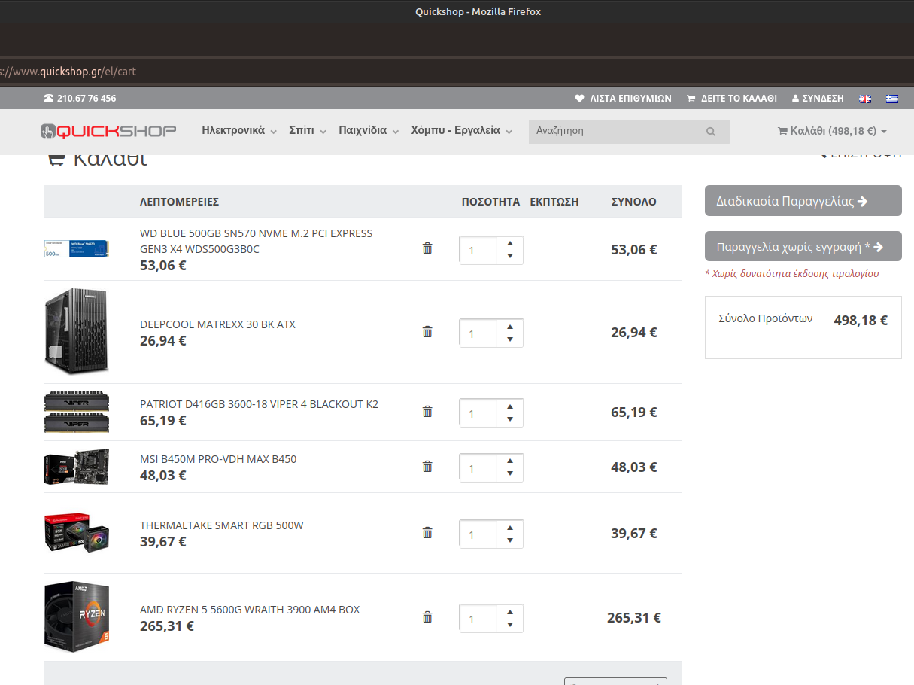The height and width of the screenshot is (685, 914).
Task: Click the Thermaltake PSU thumbnail
Action: pos(77,533)
